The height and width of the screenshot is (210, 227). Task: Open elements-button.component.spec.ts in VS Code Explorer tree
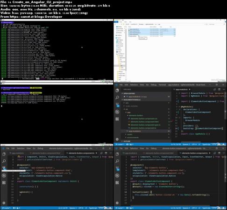(145, 125)
